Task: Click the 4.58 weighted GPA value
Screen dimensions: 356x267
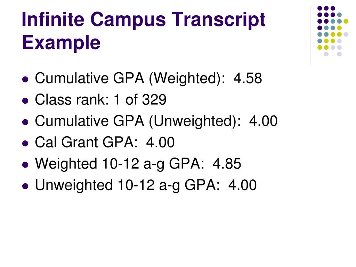Action: click(248, 78)
